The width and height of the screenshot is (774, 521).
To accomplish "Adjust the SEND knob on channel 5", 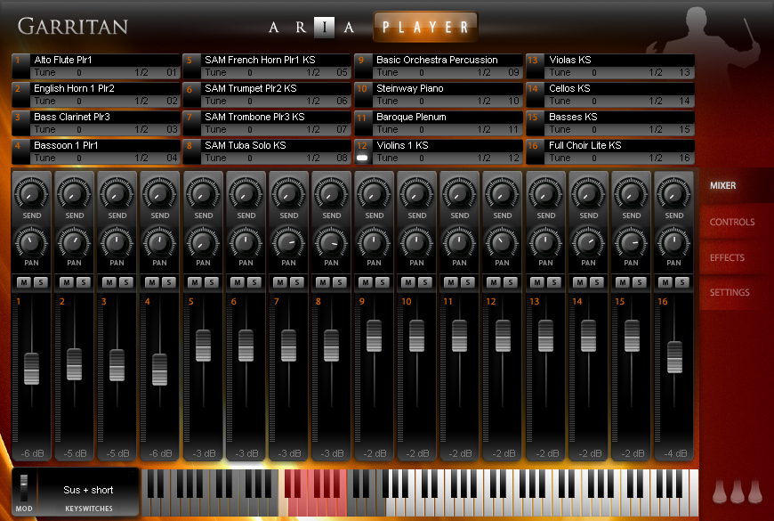I will (203, 193).
